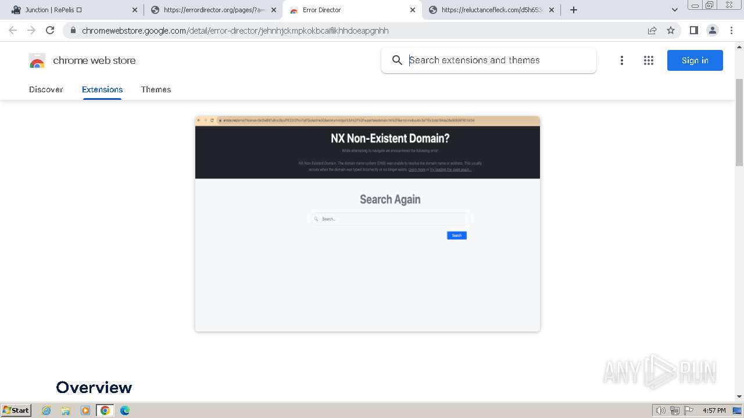The image size is (744, 418).
Task: Open the media player taskbar icon
Action: coord(85,410)
